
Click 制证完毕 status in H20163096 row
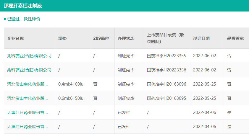[126, 84]
